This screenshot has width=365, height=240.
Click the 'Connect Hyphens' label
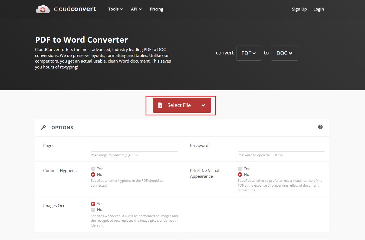coord(60,170)
